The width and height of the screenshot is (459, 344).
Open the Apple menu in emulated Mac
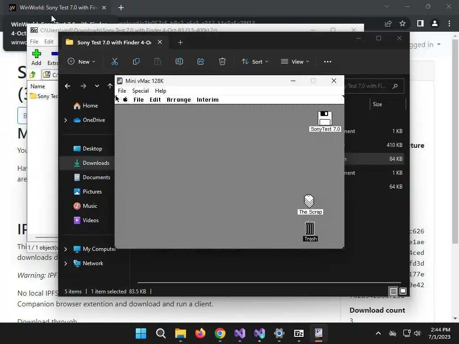click(126, 100)
